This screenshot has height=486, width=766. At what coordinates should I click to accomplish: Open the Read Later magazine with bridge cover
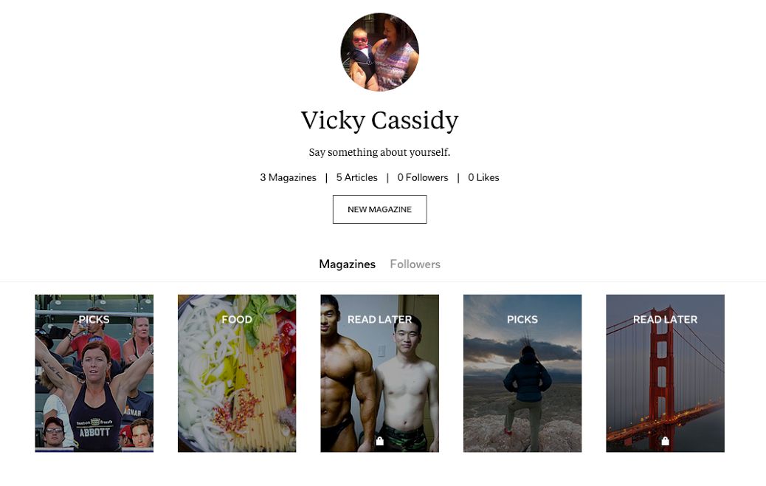click(665, 373)
